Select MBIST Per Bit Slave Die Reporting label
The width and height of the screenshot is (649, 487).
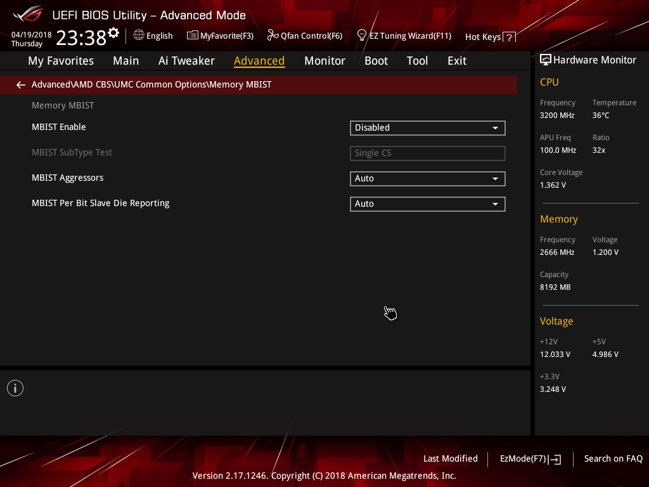(101, 203)
